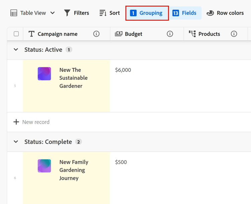Add a New record to Active group
Screen dimensions: 251x204
[x=31, y=122]
